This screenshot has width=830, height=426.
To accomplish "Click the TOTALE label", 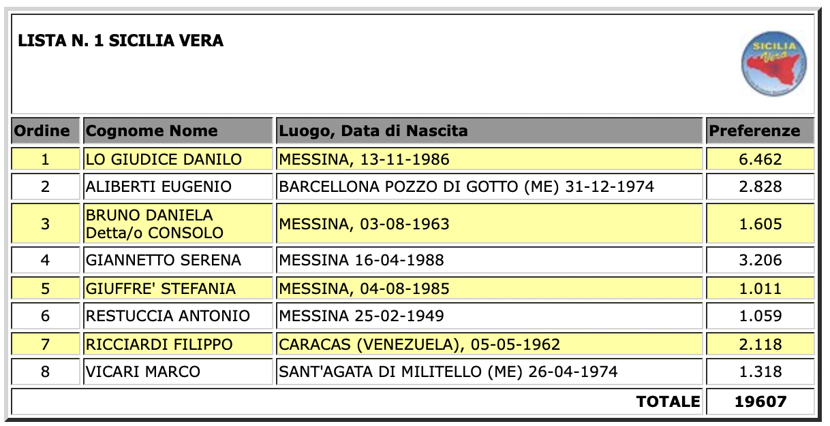I will pyautogui.click(x=668, y=402).
